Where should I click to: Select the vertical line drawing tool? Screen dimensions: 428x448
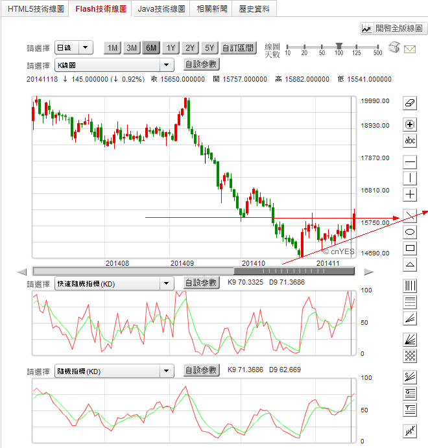pyautogui.click(x=410, y=178)
